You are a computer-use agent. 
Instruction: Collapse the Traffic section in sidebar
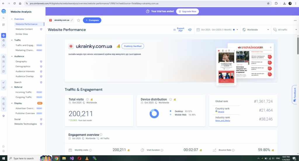coord(12,40)
